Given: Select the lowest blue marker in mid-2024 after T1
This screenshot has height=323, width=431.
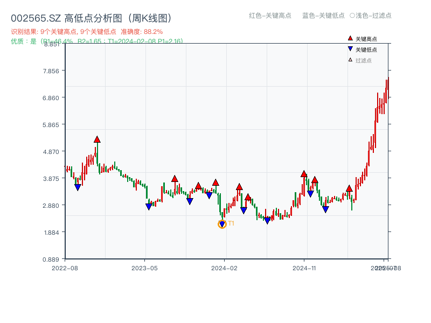Looking at the screenshot, I should tap(267, 221).
